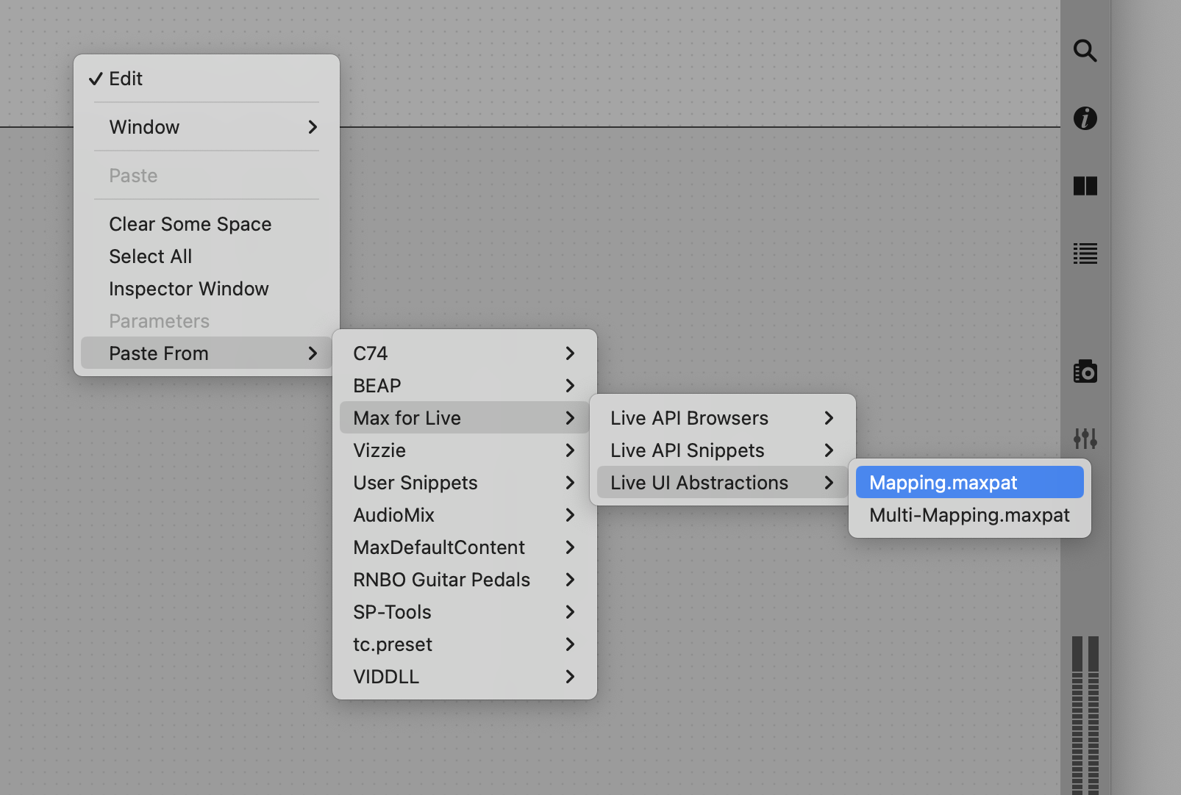1181x795 pixels.
Task: Paste from Mapping.maxpat
Action: pyautogui.click(x=970, y=483)
